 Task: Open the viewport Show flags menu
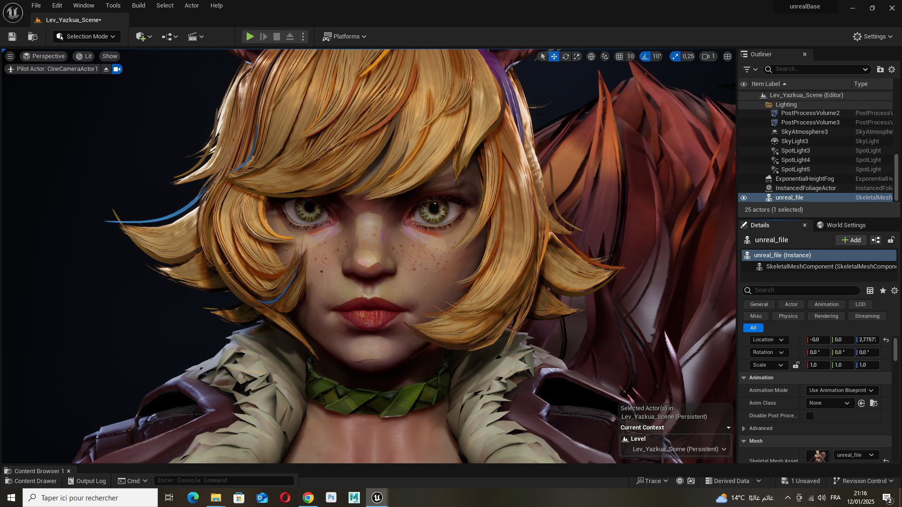pyautogui.click(x=110, y=56)
